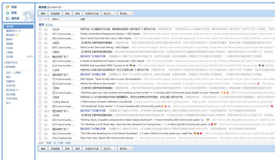Click the top toolbar 转发 button

[x=67, y=13]
